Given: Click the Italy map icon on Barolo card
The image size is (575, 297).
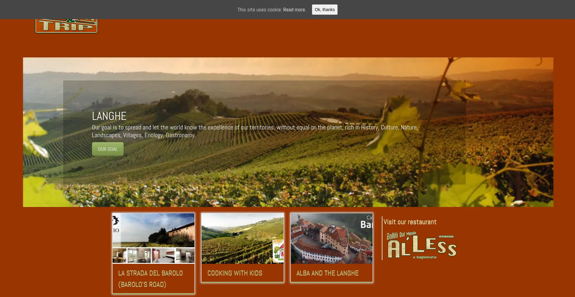Looking at the screenshot, I should [x=116, y=221].
